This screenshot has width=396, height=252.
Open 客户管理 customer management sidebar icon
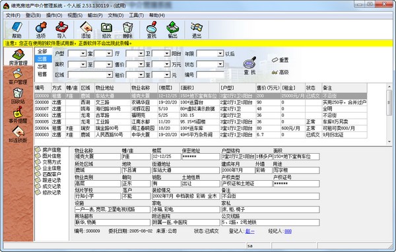tap(18, 77)
